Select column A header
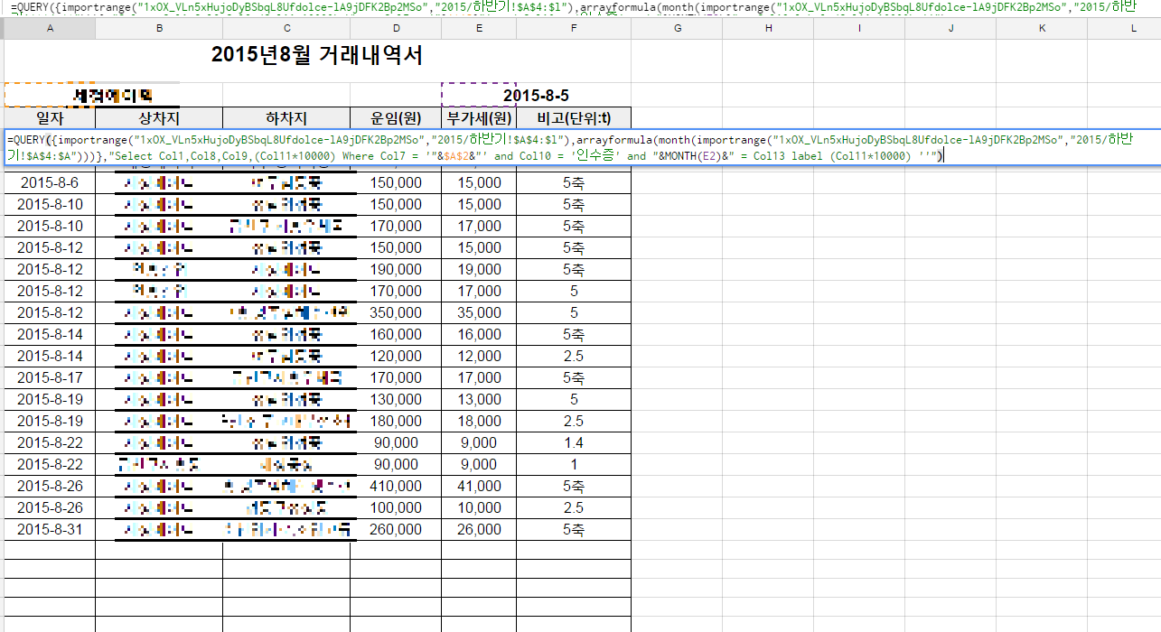This screenshot has width=1161, height=632. pos(50,29)
